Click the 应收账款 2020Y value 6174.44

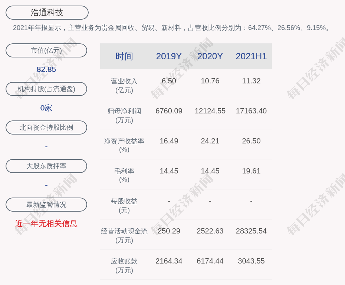click(x=210, y=261)
